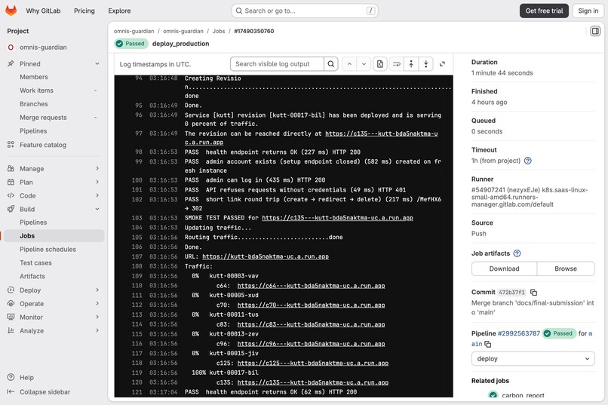The height and width of the screenshot is (405, 608).
Task: Focus the Search or go to field
Action: [x=305, y=11]
